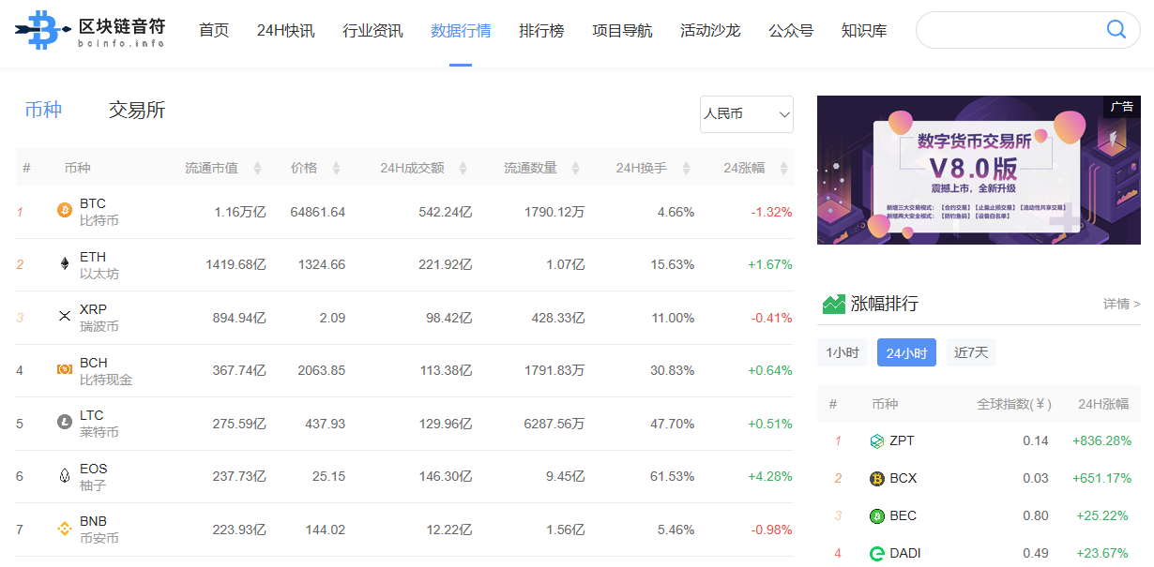
Task: Select the 近7天 ranking period
Action: pyautogui.click(x=971, y=352)
